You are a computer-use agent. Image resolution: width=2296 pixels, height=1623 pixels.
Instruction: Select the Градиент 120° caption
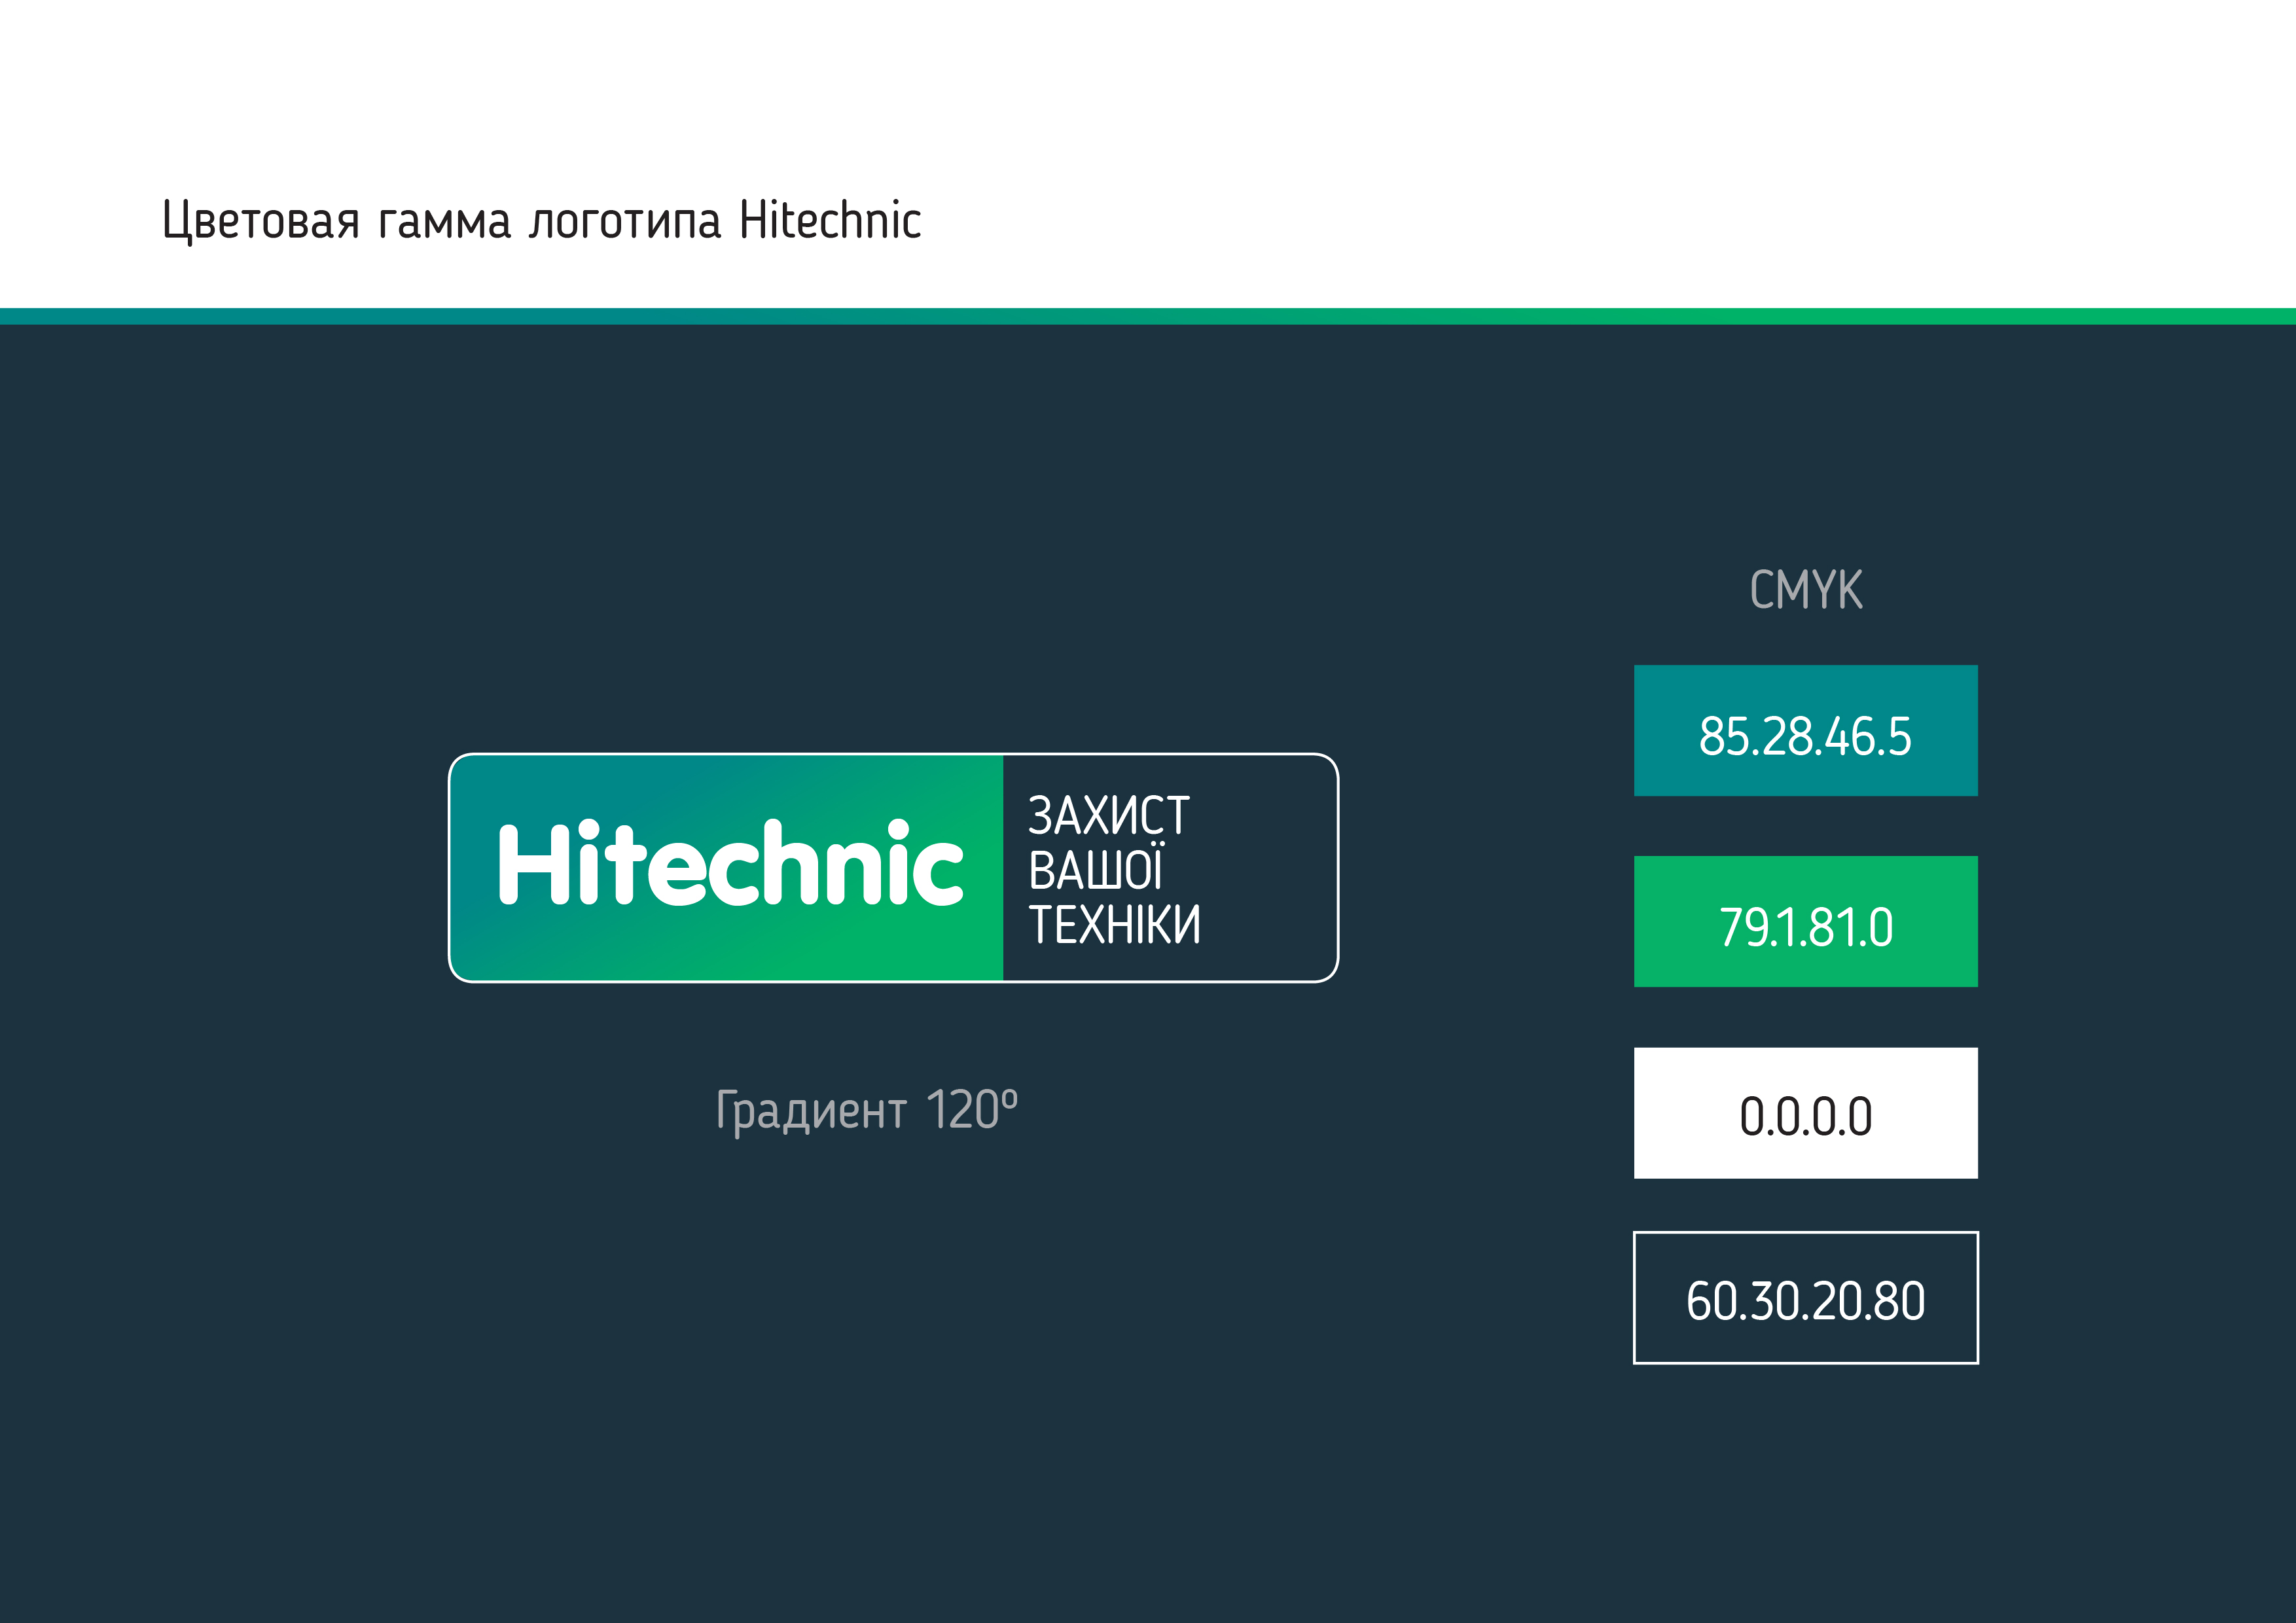click(867, 1110)
